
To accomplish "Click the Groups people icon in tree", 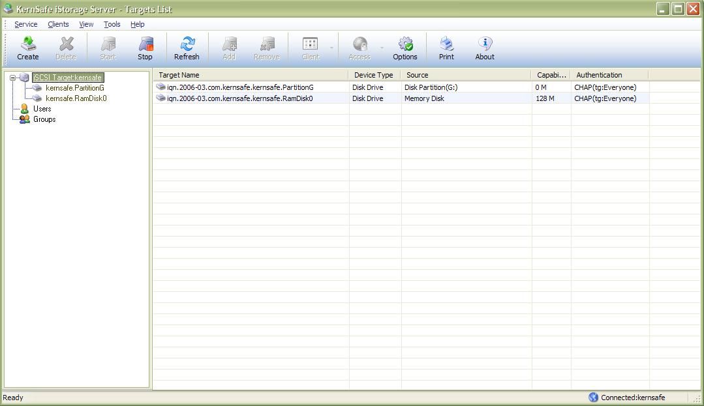I will (25, 119).
